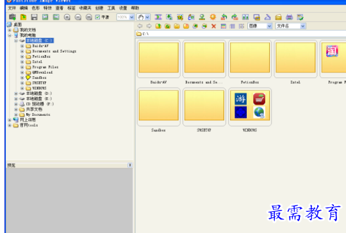Screen dimensions: 346x233
Task: Click the save floppy disk icon
Action: tap(34, 17)
